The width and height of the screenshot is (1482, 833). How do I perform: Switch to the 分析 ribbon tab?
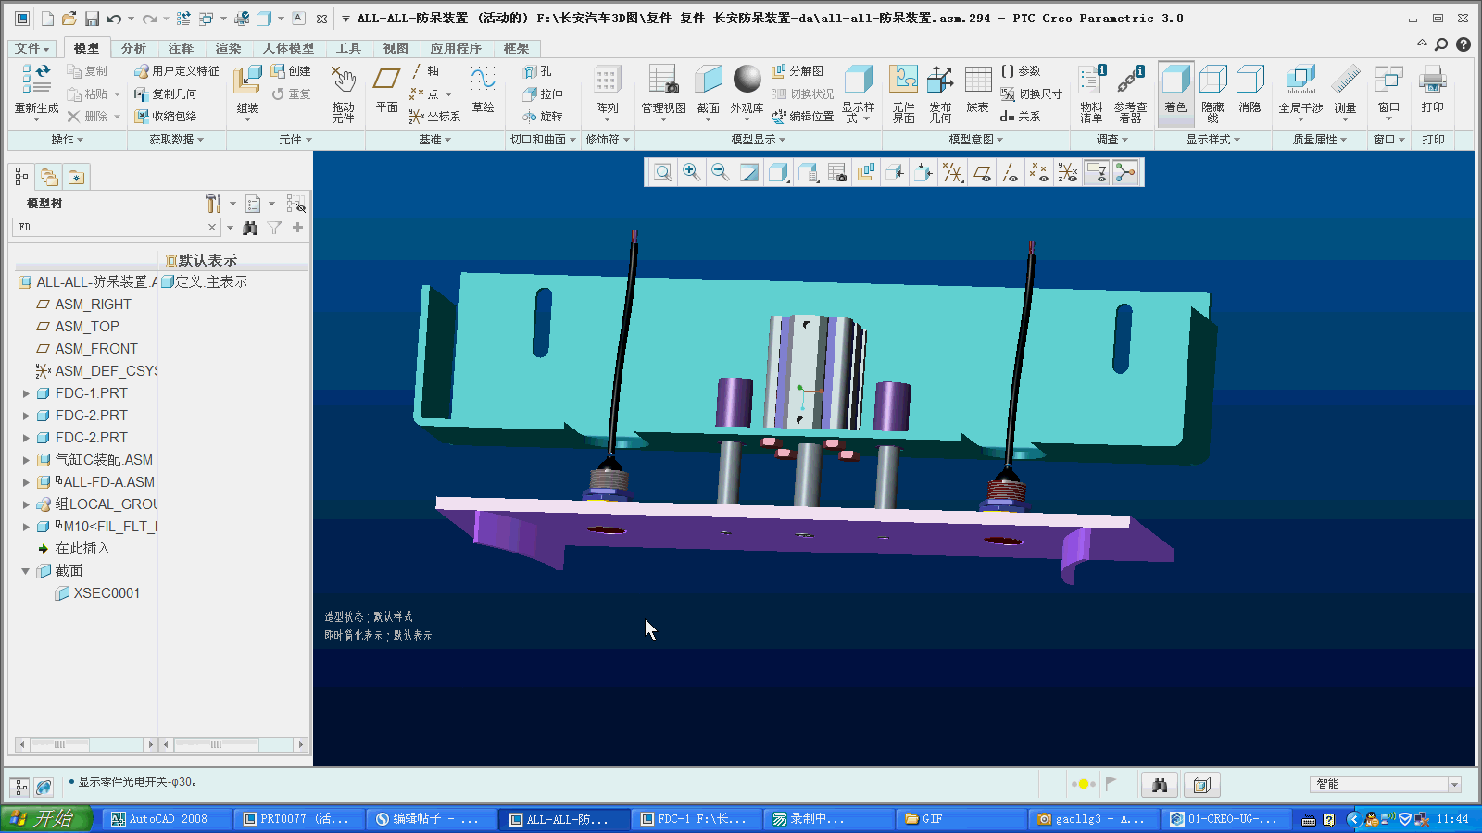[x=133, y=48]
